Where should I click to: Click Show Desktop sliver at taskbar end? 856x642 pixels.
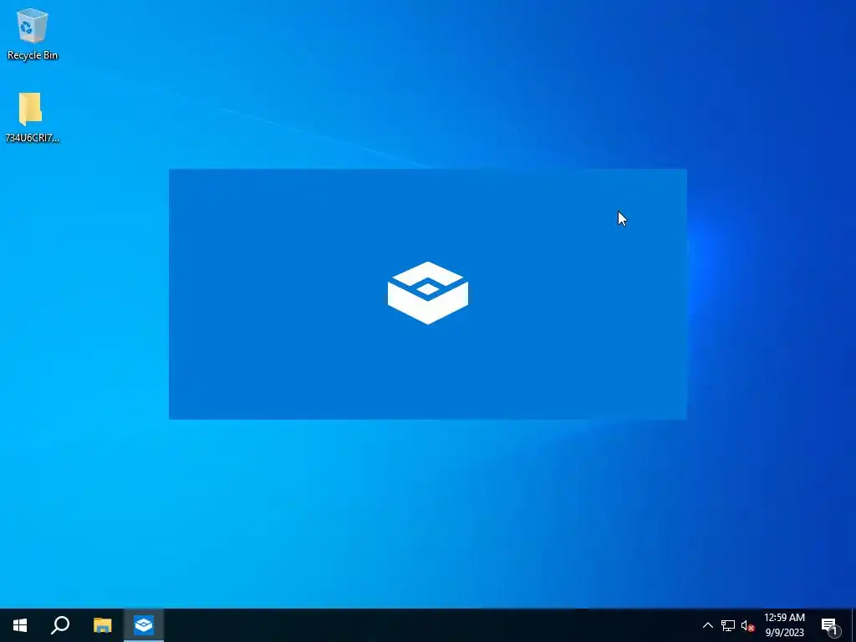click(853, 625)
